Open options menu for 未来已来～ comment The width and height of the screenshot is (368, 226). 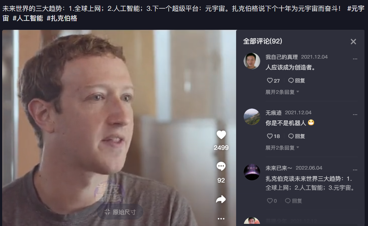coord(355,170)
